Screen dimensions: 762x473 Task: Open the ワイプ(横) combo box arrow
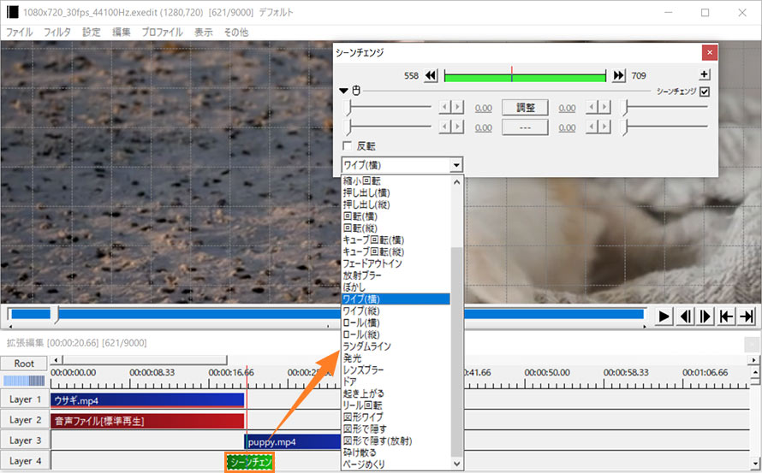pyautogui.click(x=455, y=165)
